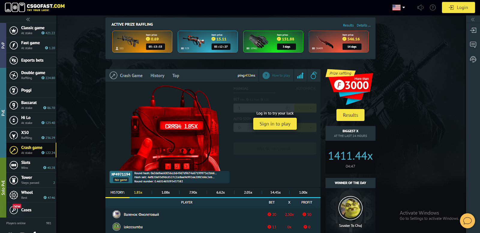Screen dimensions: 480x233
Task: Select history multiplier 1.08x
Action: [x=166, y=193]
